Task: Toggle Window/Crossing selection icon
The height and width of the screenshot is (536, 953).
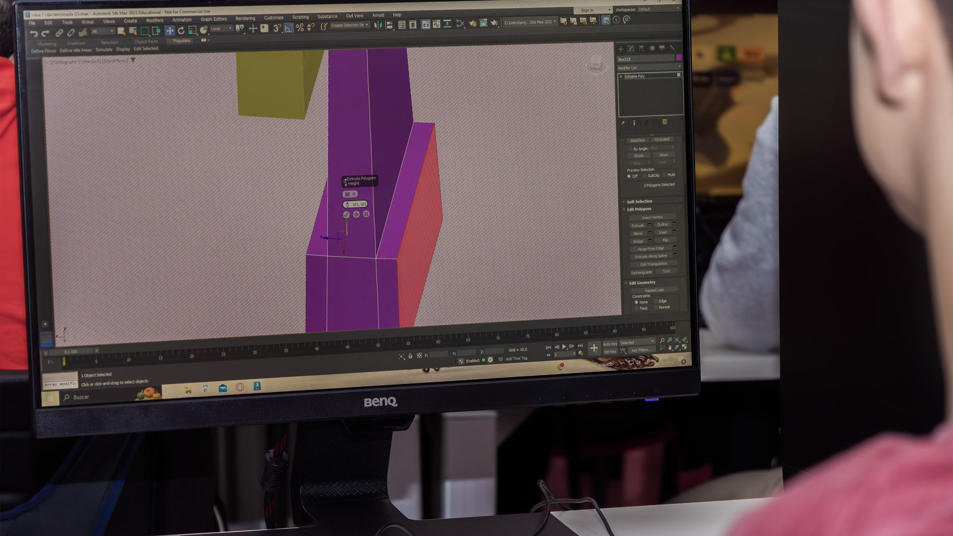Action: click(x=156, y=31)
